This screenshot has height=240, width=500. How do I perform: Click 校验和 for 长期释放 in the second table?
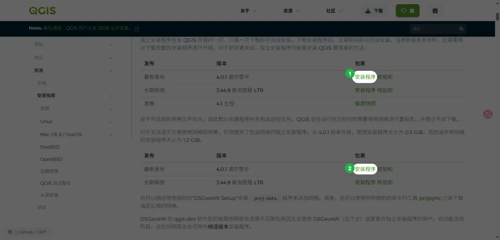pyautogui.click(x=385, y=182)
